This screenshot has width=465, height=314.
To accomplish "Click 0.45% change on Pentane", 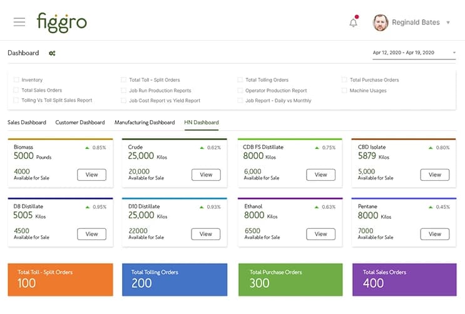I will [442, 207].
